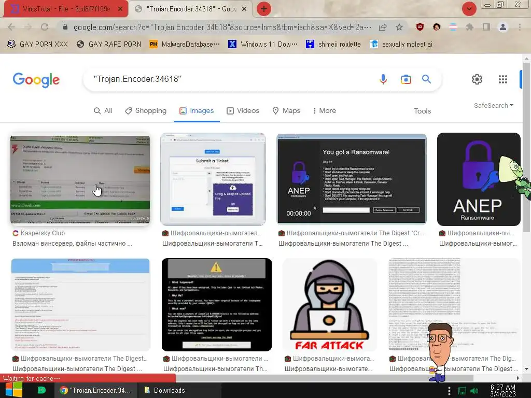
Task: Select the Images results tab
Action: [197, 111]
